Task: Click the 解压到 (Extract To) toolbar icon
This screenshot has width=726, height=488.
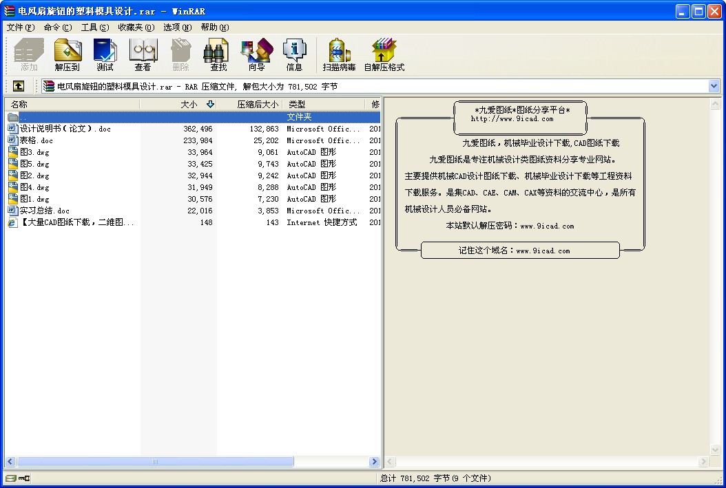Action: [x=68, y=54]
